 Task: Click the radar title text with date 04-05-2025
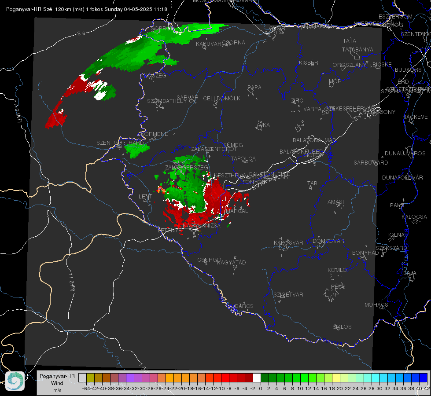tap(87, 9)
